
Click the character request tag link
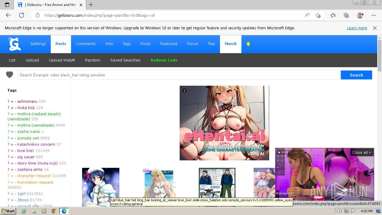pos(34,176)
